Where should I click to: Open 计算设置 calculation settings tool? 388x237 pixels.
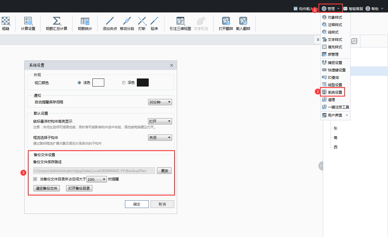pyautogui.click(x=28, y=24)
